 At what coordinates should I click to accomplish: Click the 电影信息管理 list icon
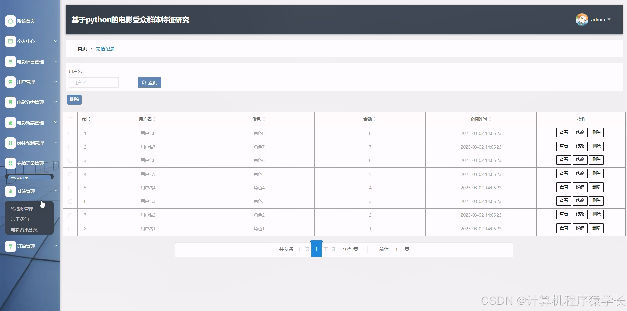[10, 62]
